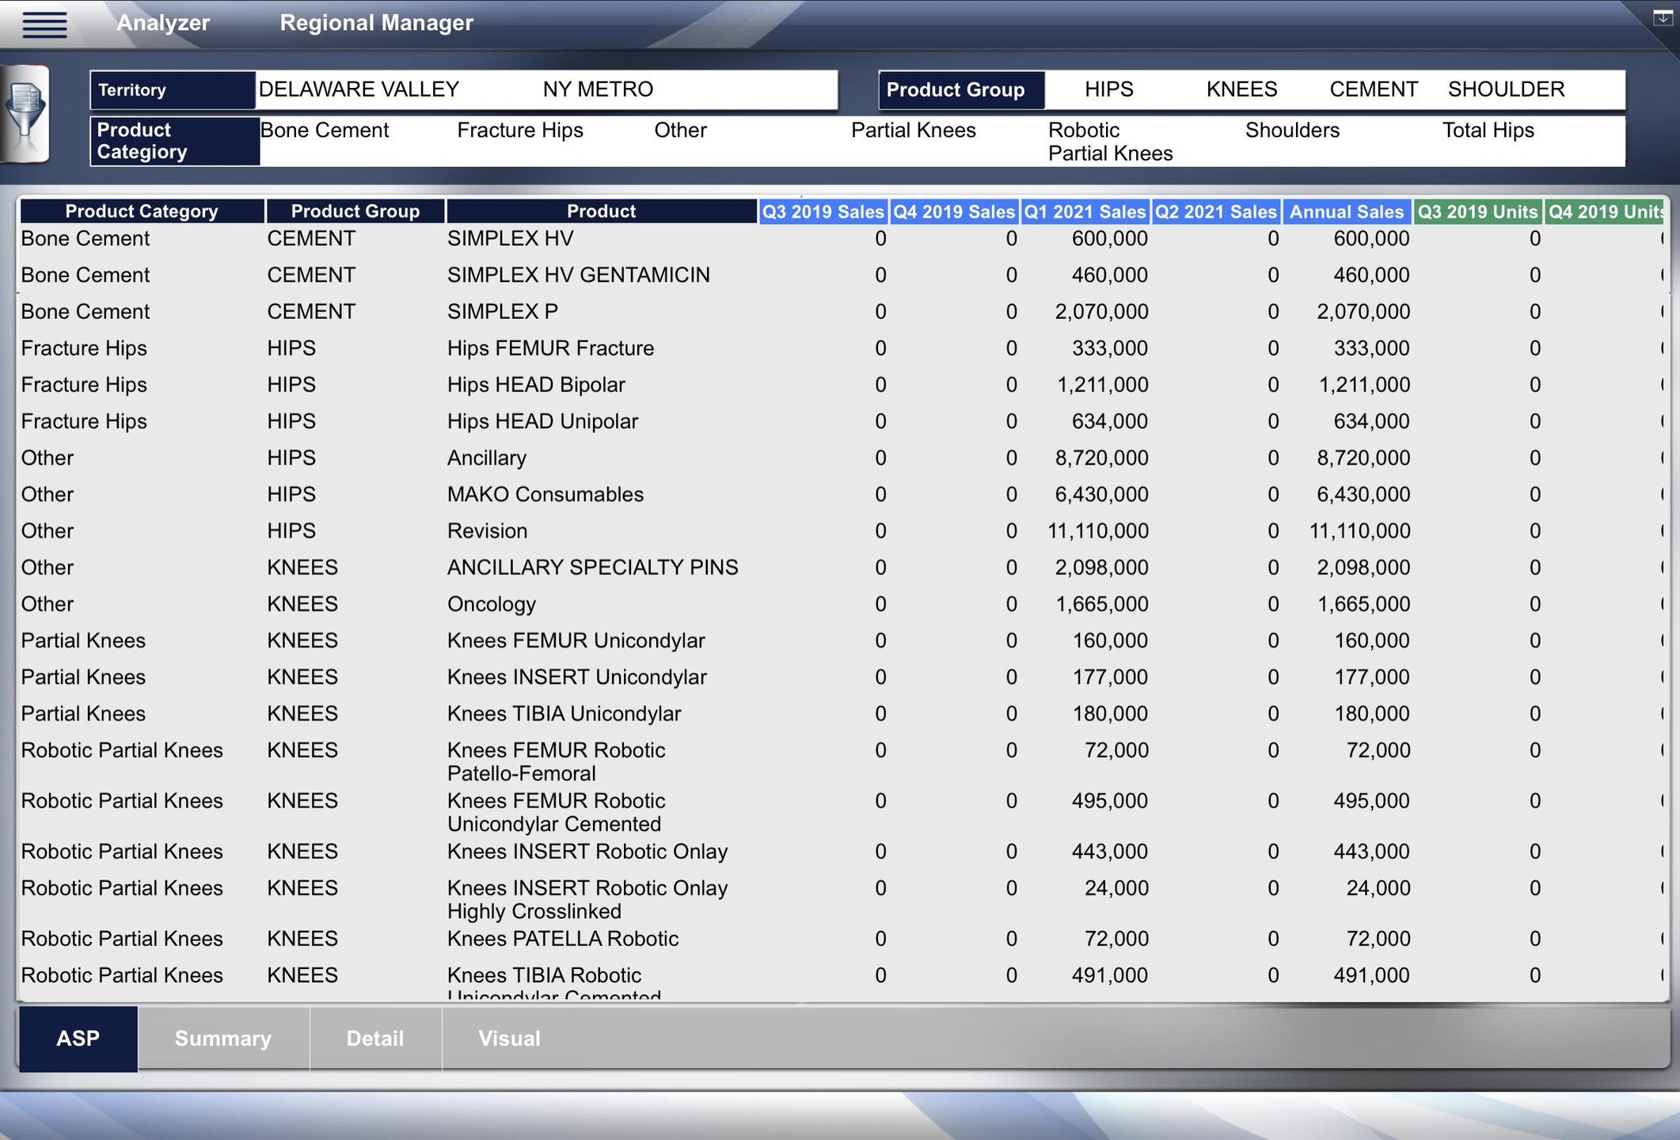Image resolution: width=1680 pixels, height=1140 pixels.
Task: Go to the Visual tab
Action: [x=509, y=1038]
